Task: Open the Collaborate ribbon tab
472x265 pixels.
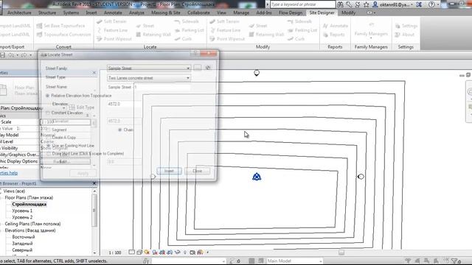Action: (x=198, y=13)
